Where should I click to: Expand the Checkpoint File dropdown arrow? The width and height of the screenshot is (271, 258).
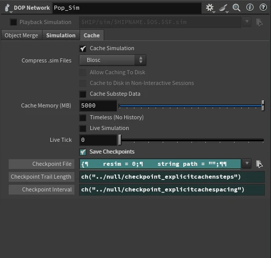coord(247,163)
